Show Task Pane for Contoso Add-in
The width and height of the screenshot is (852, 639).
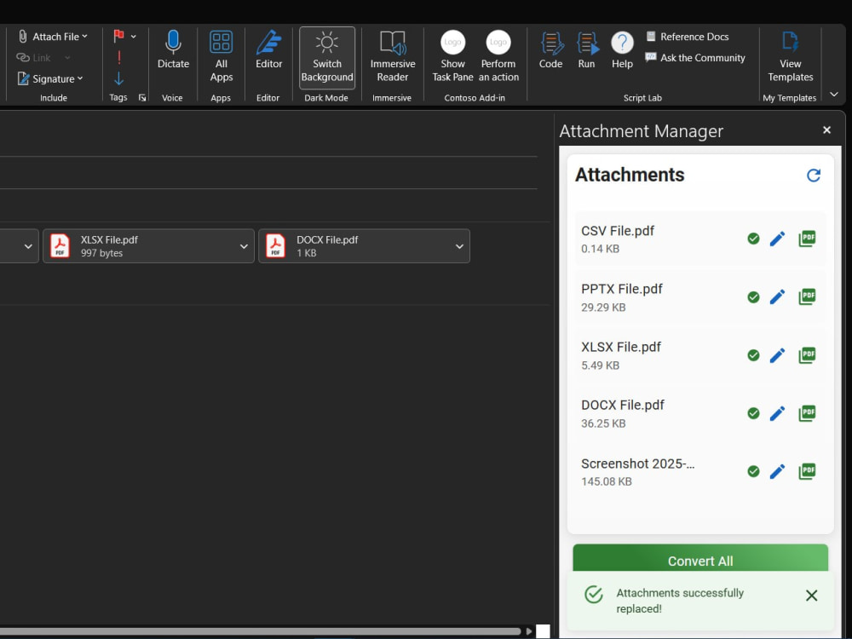pos(452,56)
